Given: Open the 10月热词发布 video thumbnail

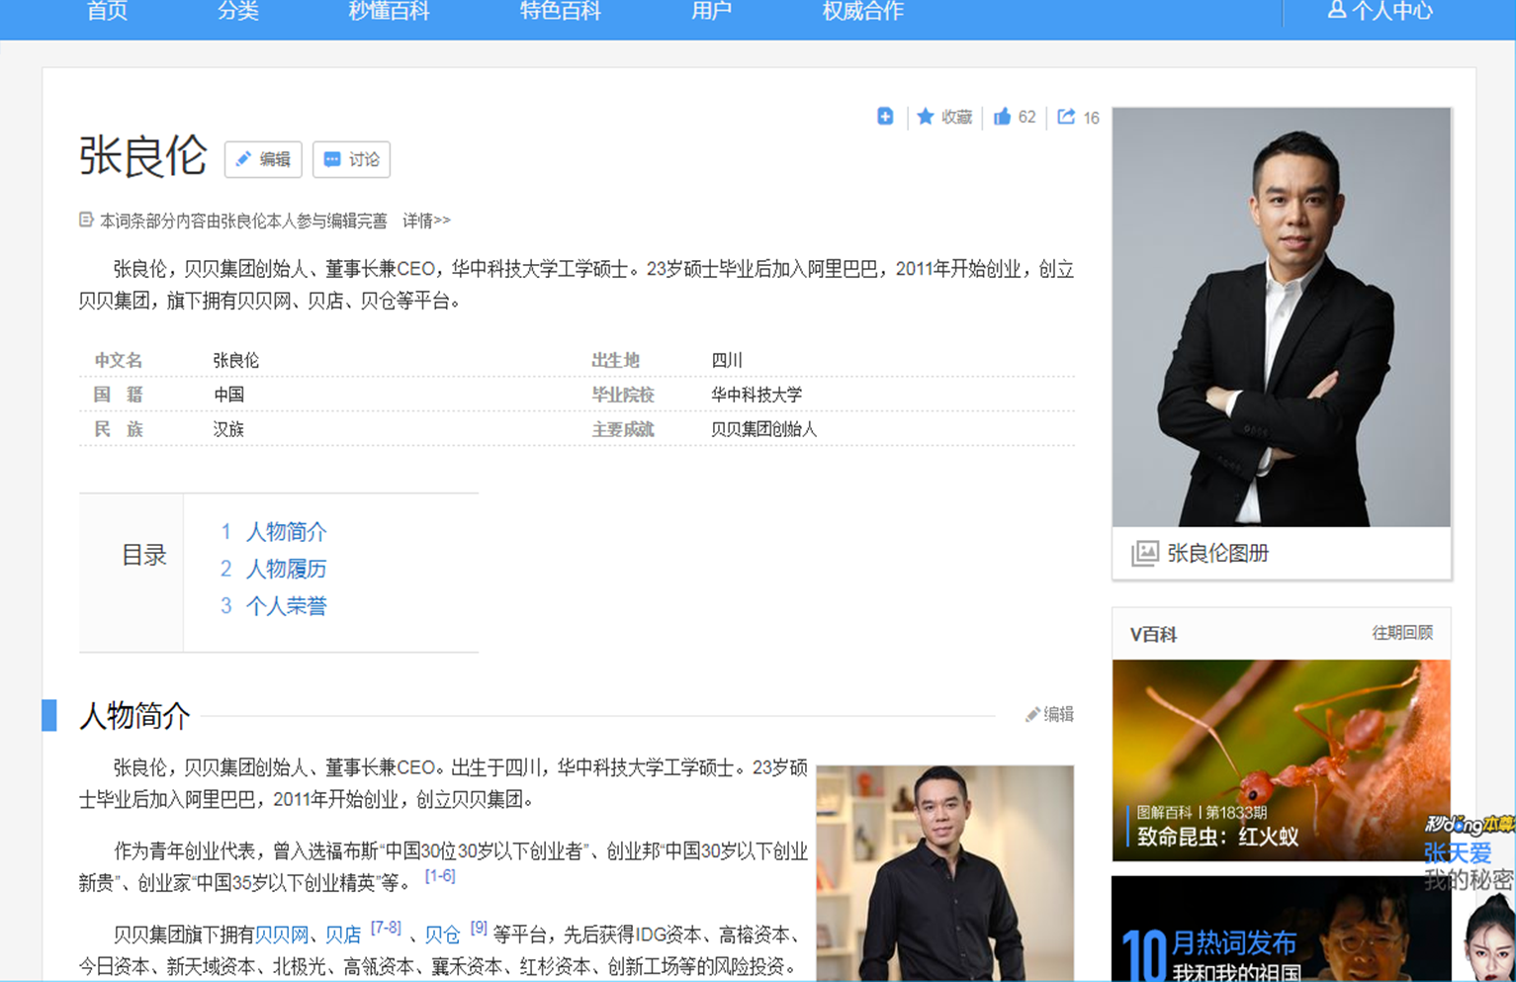Looking at the screenshot, I should [1282, 929].
